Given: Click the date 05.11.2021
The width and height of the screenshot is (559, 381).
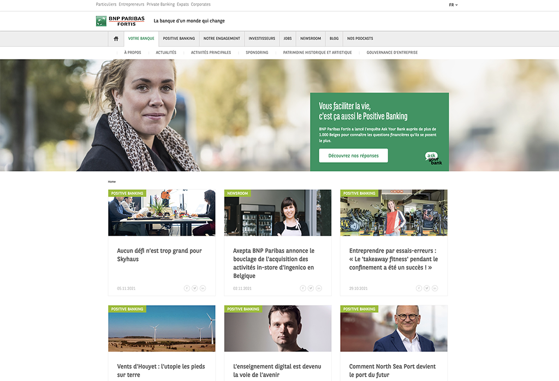Looking at the screenshot, I should pos(126,288).
